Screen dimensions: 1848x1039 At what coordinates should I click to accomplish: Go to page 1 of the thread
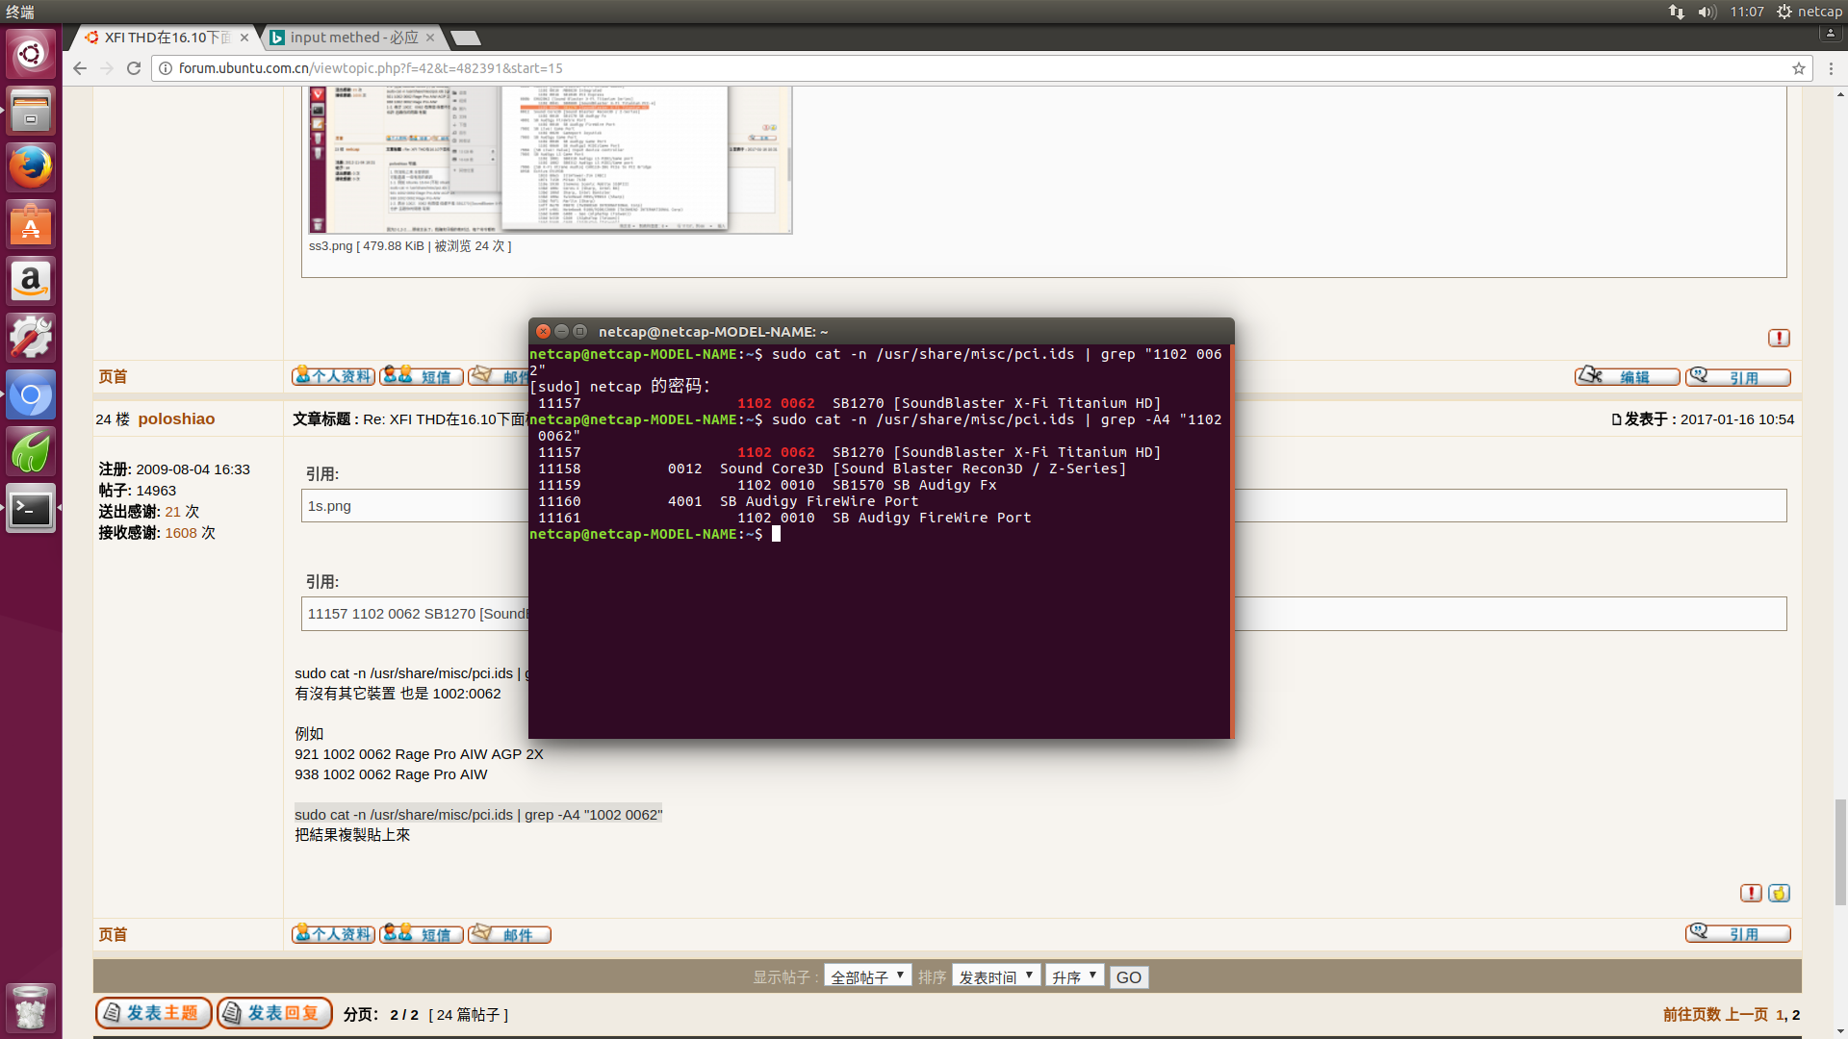click(x=1780, y=1015)
